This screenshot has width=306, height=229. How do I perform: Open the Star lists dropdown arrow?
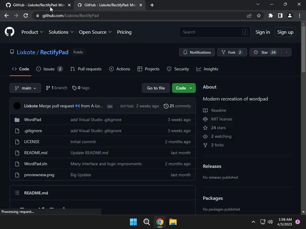coord(286,52)
